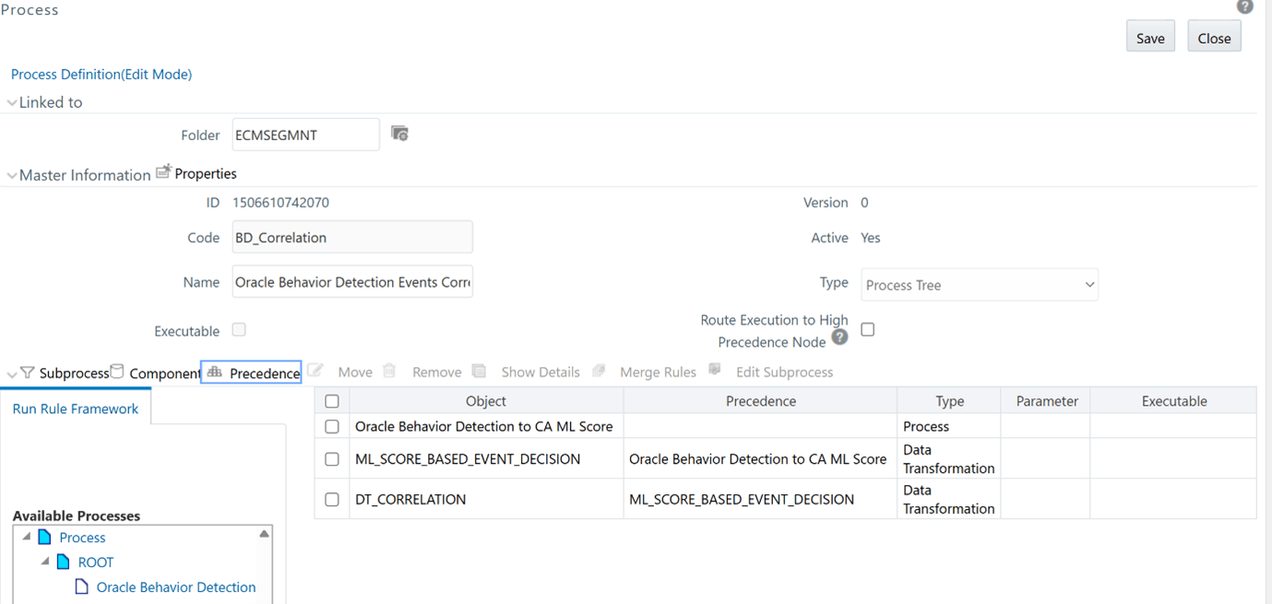Select ROOT in the Available Processes tree

tap(96, 563)
